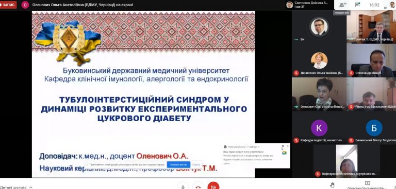Open the participants list icon
This screenshot has width=396, height=189.
coord(343,5)
